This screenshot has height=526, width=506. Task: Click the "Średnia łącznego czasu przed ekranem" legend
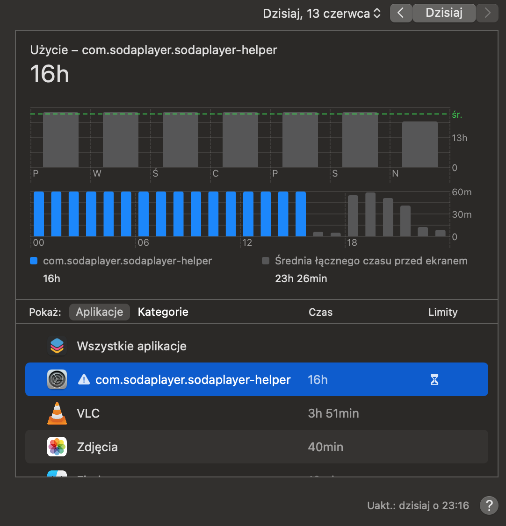click(365, 261)
